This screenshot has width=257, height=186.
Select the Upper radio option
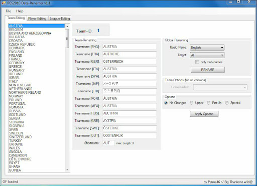coord(191,103)
